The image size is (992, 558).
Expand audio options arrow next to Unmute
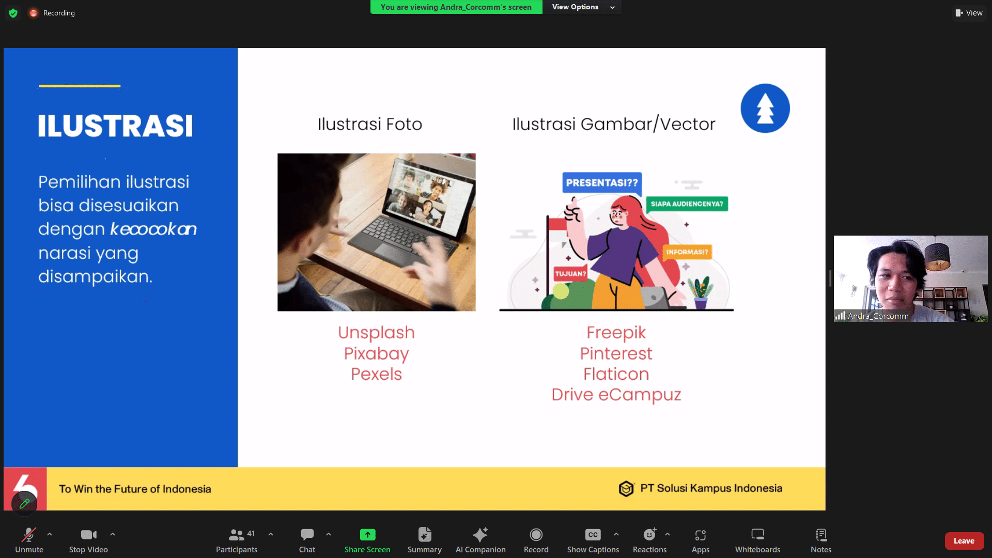pyautogui.click(x=50, y=534)
